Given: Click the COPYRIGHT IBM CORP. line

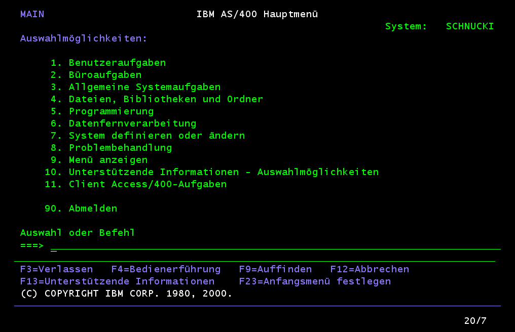Looking at the screenshot, I should coord(126,294).
